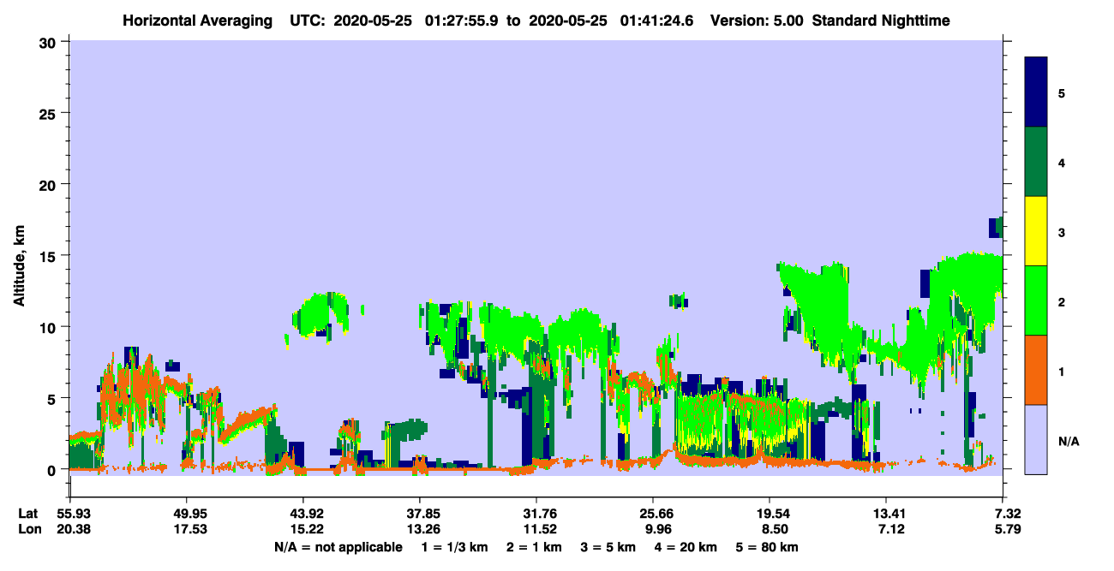
Task: Click the longitude value 9.96
Action: point(656,529)
